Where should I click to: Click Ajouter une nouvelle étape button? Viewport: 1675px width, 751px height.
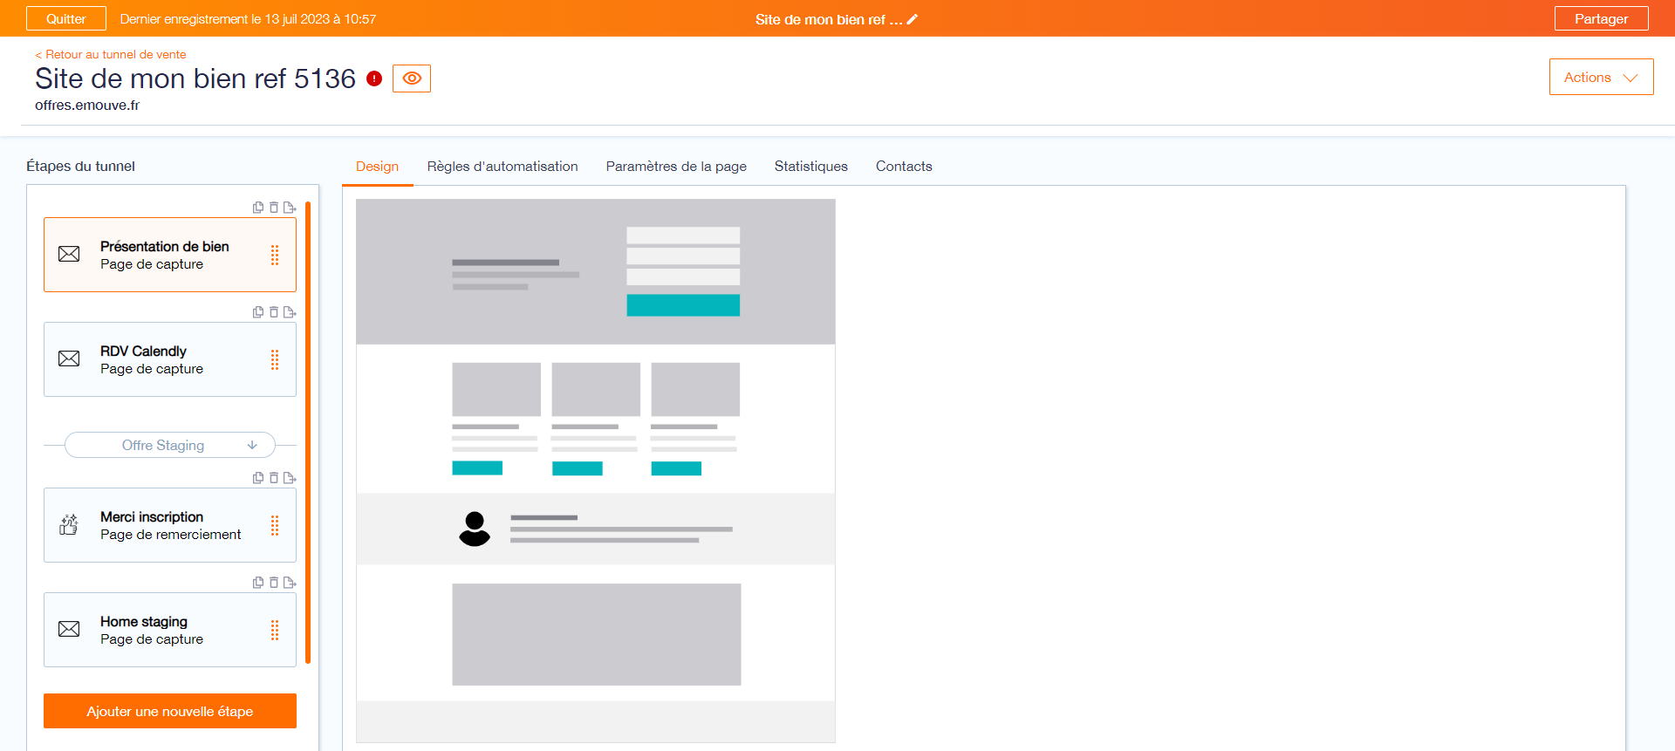[x=170, y=711]
